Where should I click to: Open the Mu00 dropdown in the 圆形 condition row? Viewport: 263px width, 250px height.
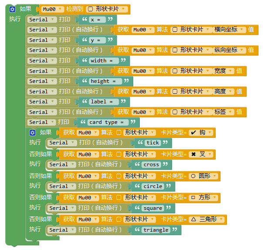coord(88,176)
